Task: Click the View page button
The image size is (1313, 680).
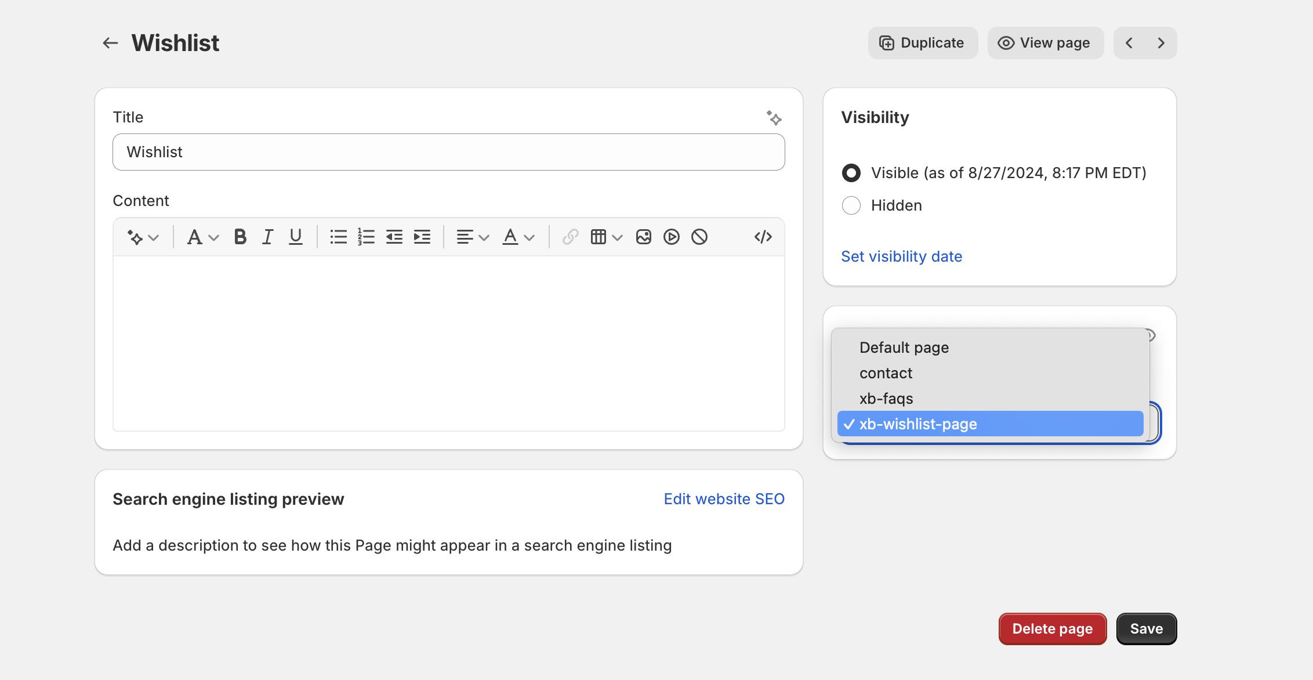Action: coord(1045,43)
